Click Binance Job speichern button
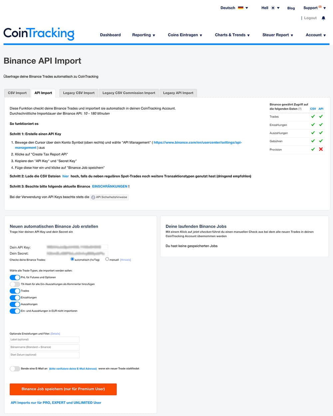 [63, 389]
